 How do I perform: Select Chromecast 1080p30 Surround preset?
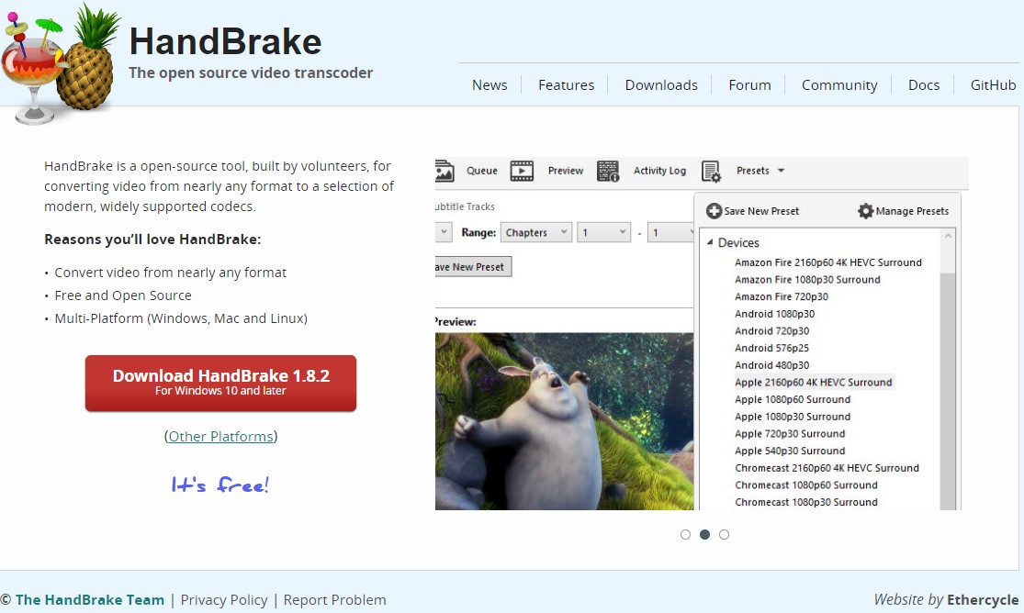(x=805, y=502)
